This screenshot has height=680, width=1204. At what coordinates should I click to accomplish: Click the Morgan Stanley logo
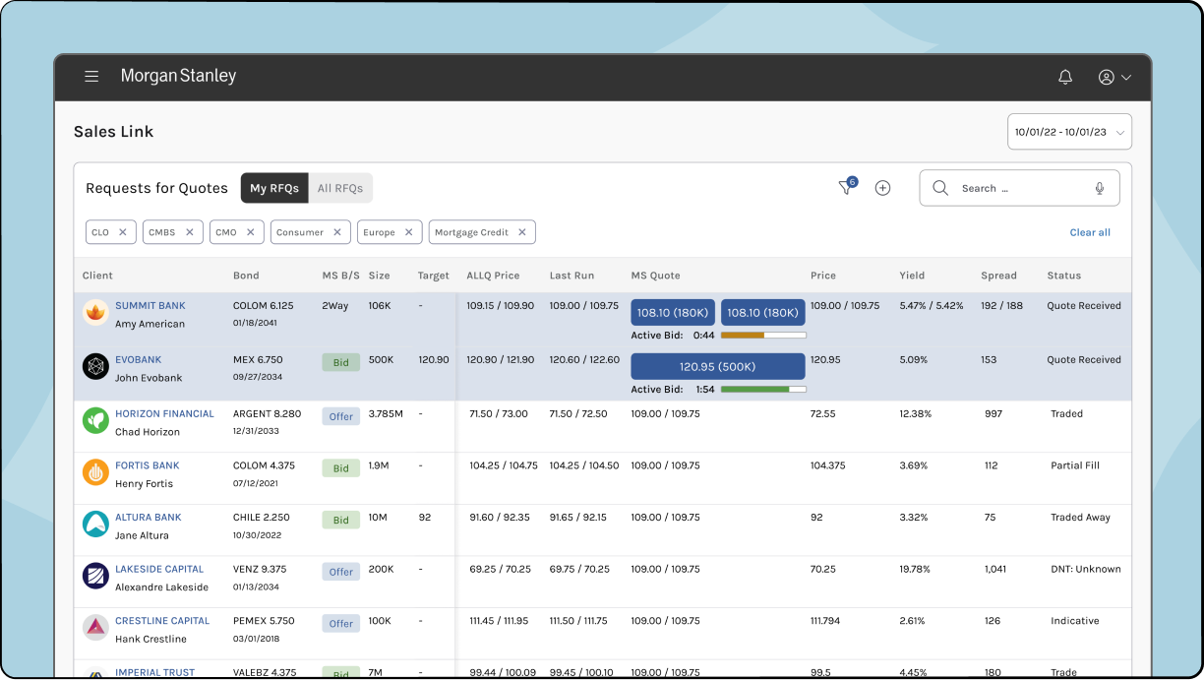[178, 76]
